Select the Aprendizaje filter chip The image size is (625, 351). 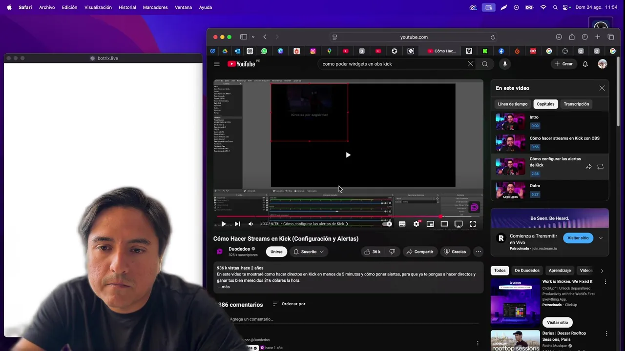(x=560, y=271)
